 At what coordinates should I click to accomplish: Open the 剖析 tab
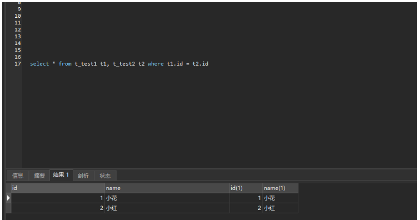tap(83, 176)
